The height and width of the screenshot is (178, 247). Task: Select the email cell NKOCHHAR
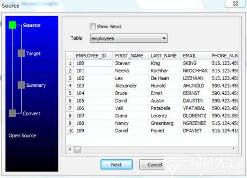pos(195,71)
